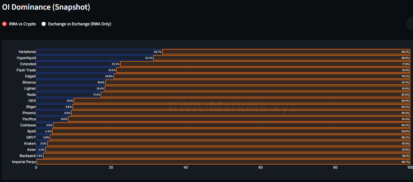Click the Kraken axis label
The width and height of the screenshot is (413, 182).
point(30,143)
